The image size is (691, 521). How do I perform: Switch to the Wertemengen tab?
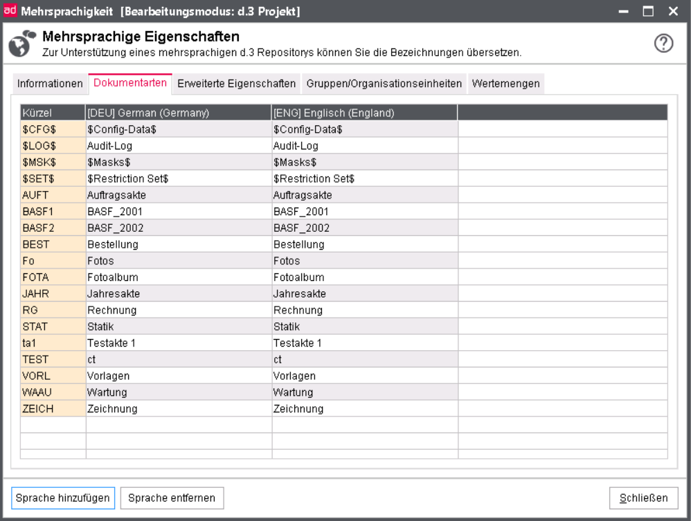point(505,84)
